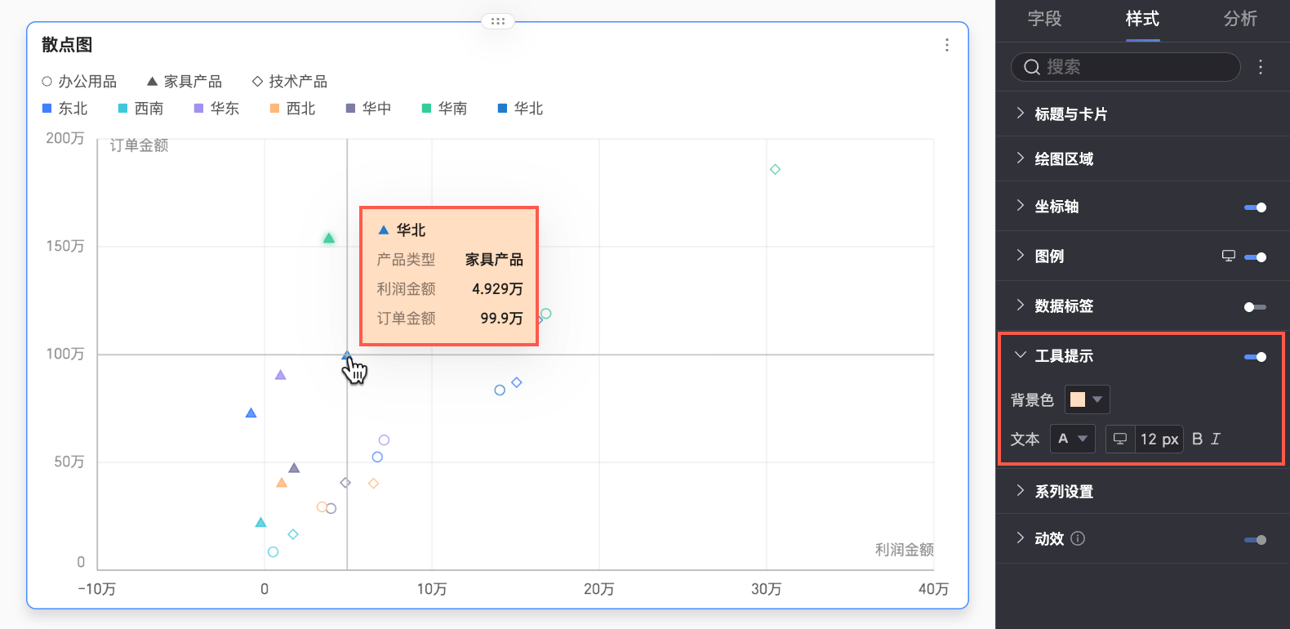Open the chart card three-dot menu
Image resolution: width=1290 pixels, height=629 pixels.
pyautogui.click(x=947, y=45)
